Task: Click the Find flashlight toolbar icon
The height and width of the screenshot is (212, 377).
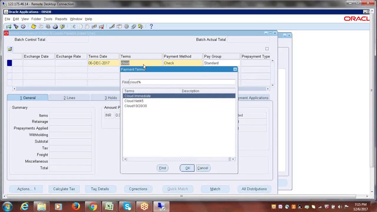Action: (16, 26)
